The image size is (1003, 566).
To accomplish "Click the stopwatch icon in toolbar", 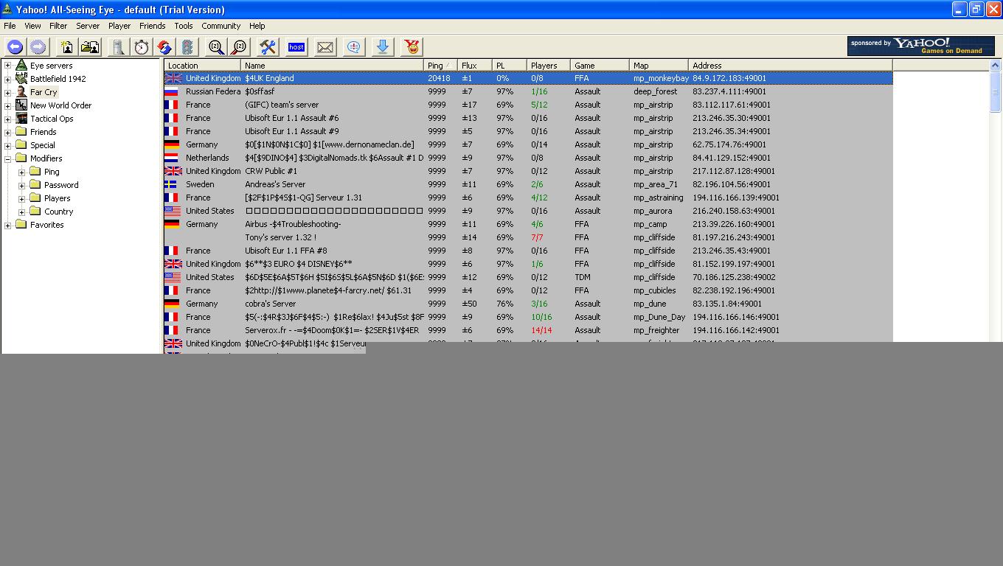I will (x=141, y=47).
